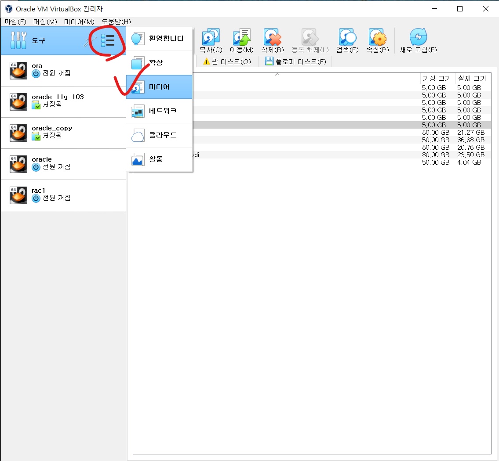Switch to 플로피 디스크(F) tab
Viewport: 499px width, 461px height.
click(x=295, y=61)
